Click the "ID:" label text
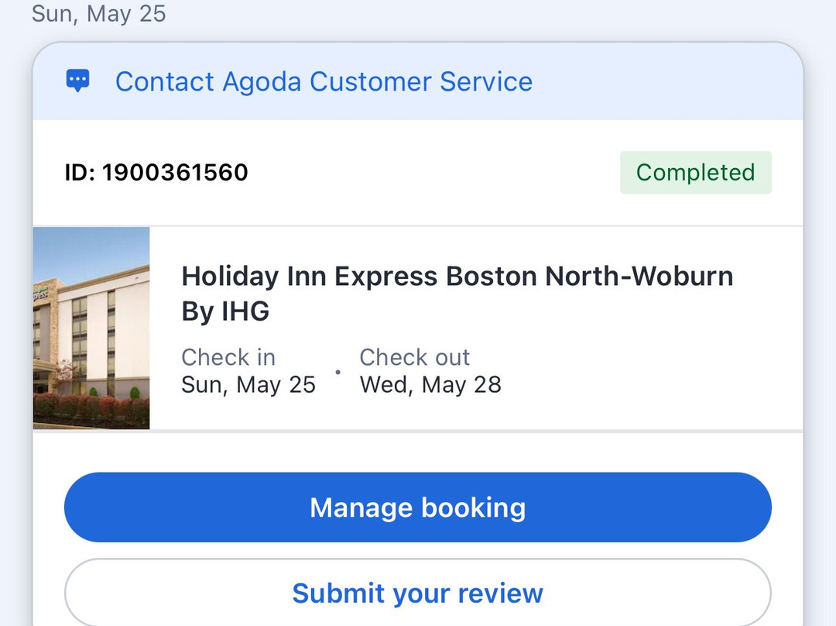The width and height of the screenshot is (836, 626). (x=80, y=172)
